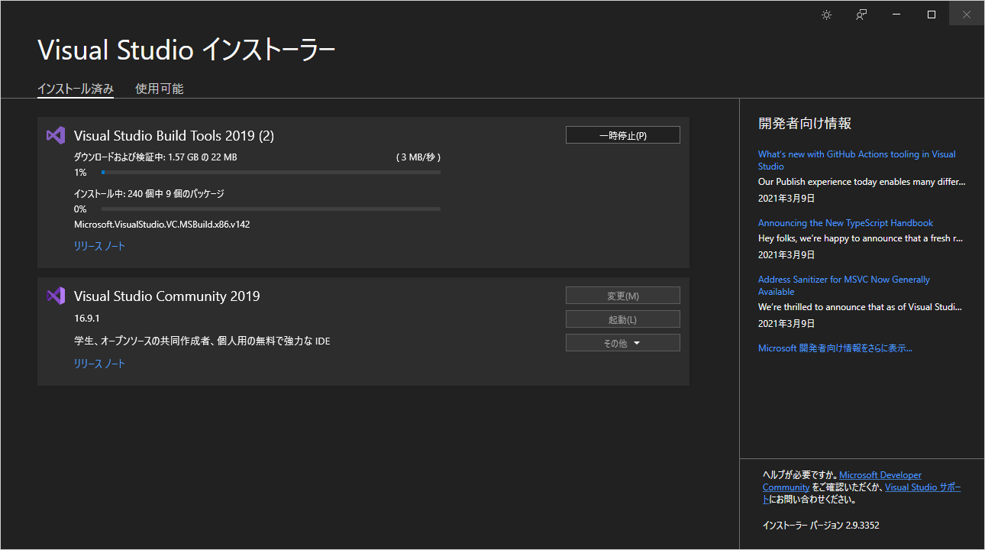
Task: Click Microsoft 開発者向け情報をさらに表示 link
Action: click(x=835, y=348)
